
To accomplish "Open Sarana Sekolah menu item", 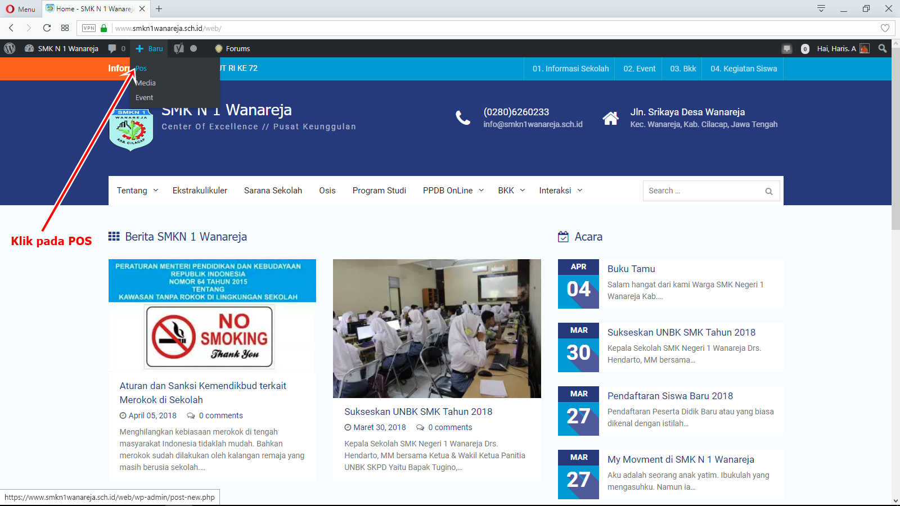I will coord(273,191).
